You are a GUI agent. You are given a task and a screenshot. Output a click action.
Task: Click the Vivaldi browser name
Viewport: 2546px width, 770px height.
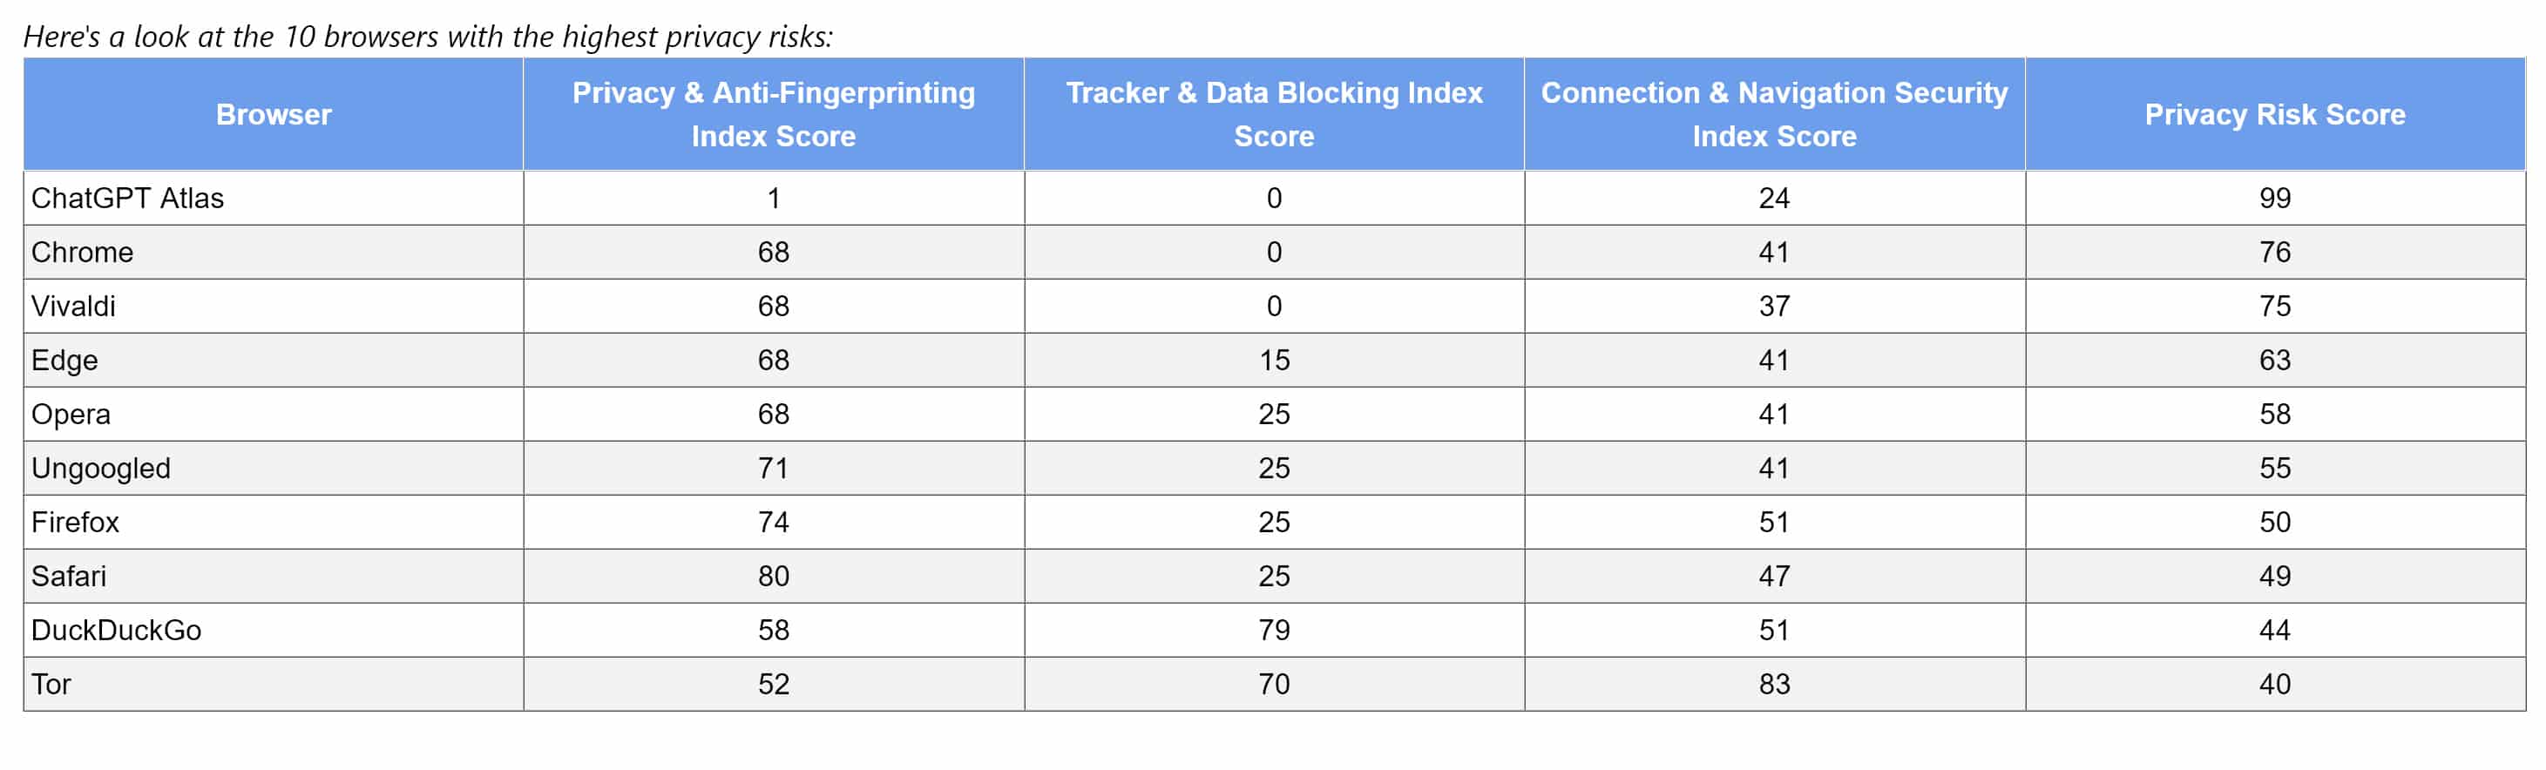(73, 307)
